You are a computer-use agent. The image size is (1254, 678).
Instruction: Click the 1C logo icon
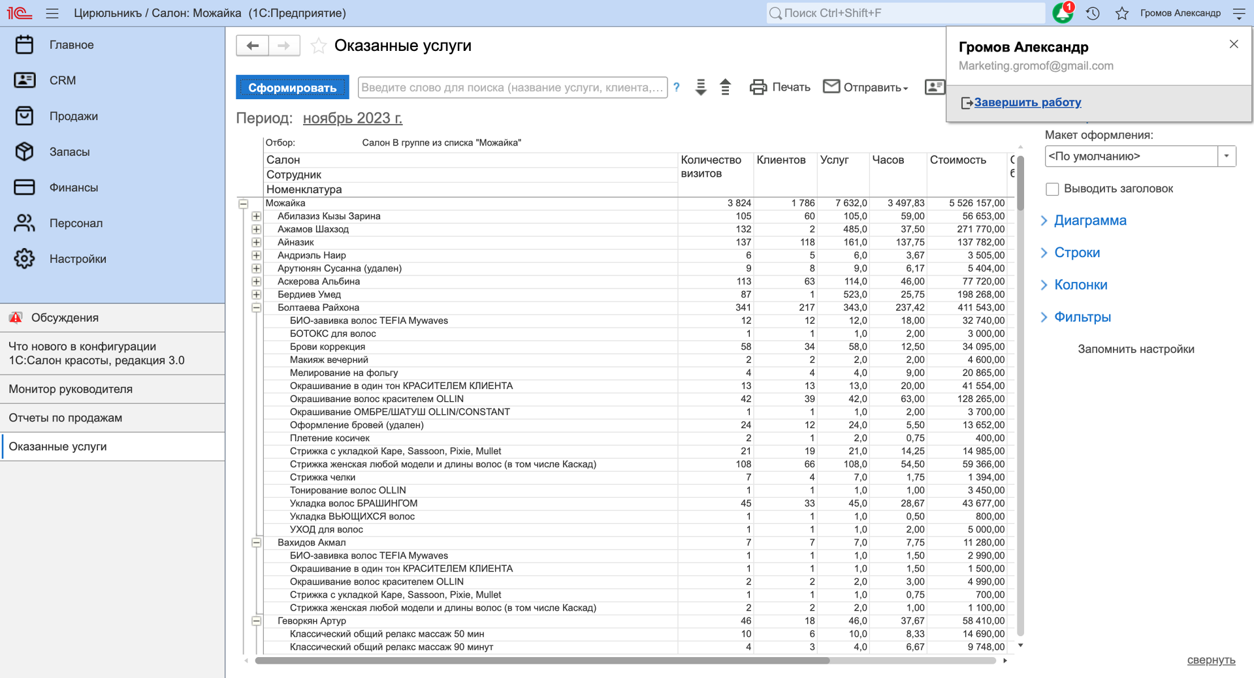[20, 13]
